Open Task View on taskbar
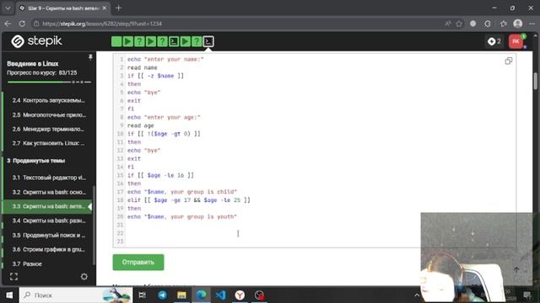Viewport: 540px width, 303px height. (142, 295)
